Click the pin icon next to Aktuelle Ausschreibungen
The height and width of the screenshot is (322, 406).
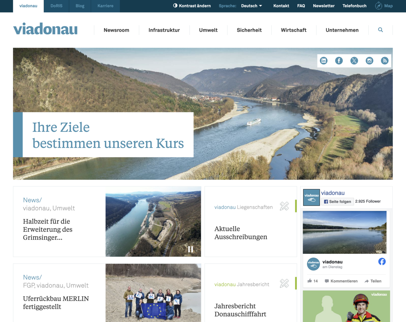[285, 206]
